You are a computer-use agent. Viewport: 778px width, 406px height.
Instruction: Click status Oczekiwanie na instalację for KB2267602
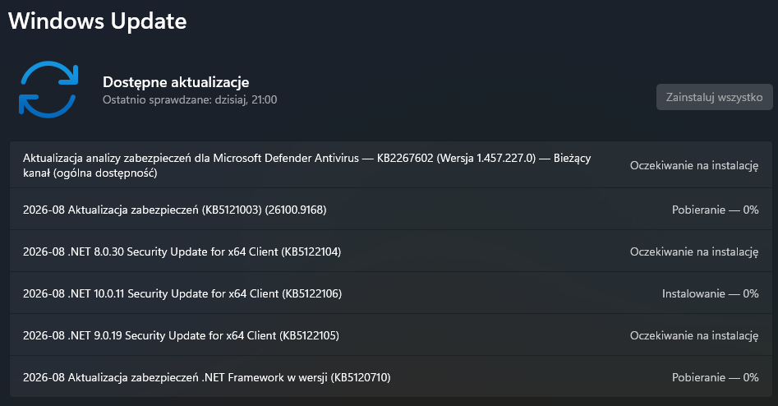click(x=694, y=165)
